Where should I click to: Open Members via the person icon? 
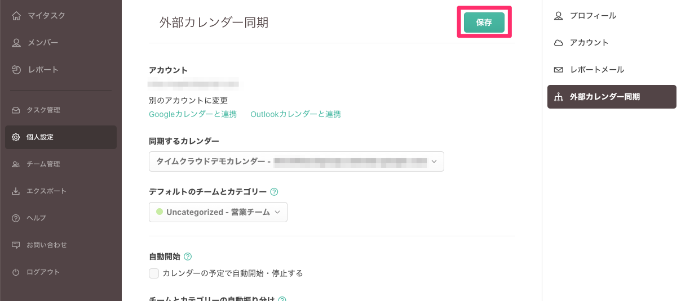16,43
